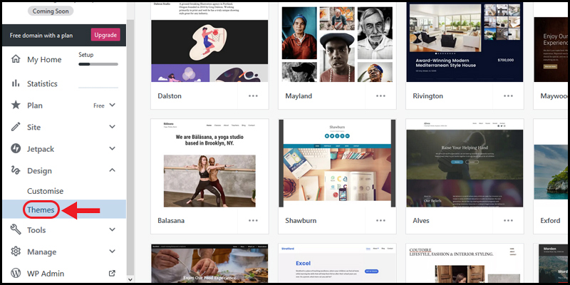Image resolution: width=570 pixels, height=285 pixels.
Task: Open the Shawburn theme options ellipsis
Action: tap(380, 221)
